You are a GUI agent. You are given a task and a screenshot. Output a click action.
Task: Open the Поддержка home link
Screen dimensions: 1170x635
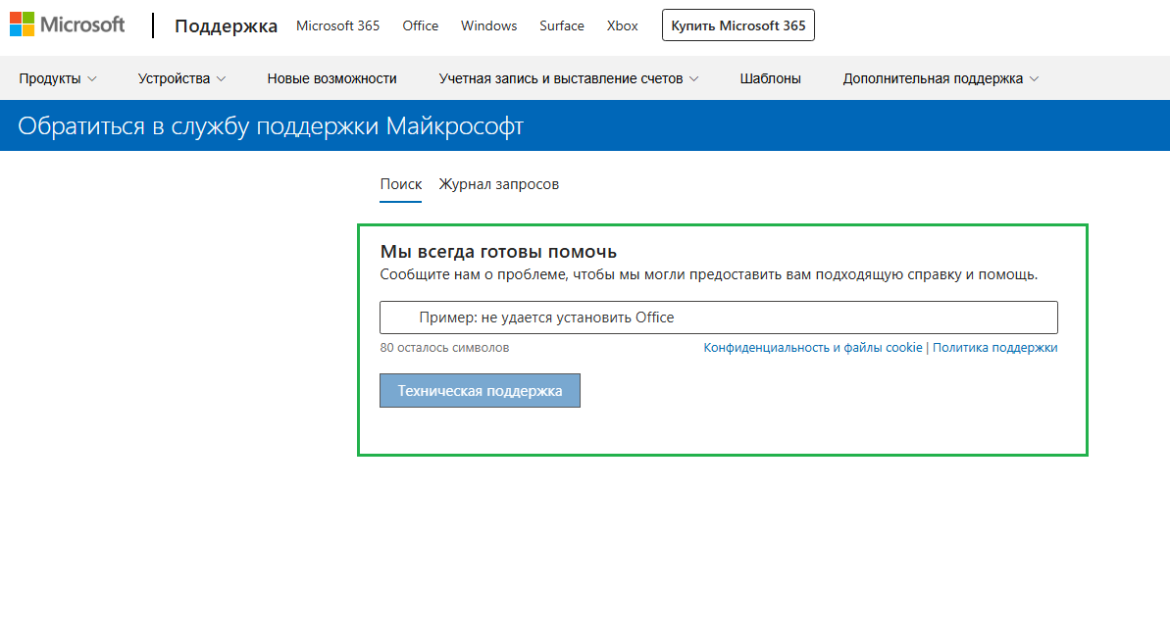click(226, 26)
